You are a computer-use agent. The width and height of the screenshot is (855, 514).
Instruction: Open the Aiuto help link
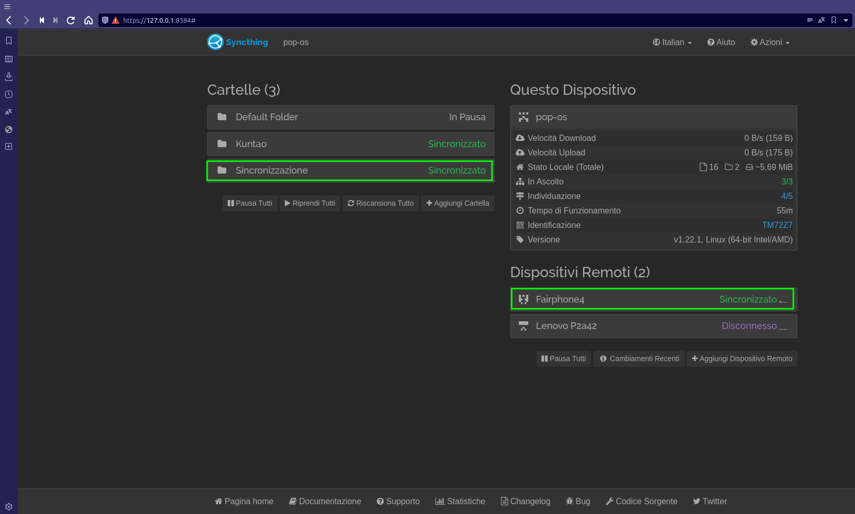pos(721,42)
